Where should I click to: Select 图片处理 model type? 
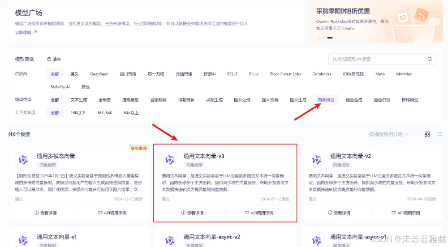pyautogui.click(x=242, y=100)
